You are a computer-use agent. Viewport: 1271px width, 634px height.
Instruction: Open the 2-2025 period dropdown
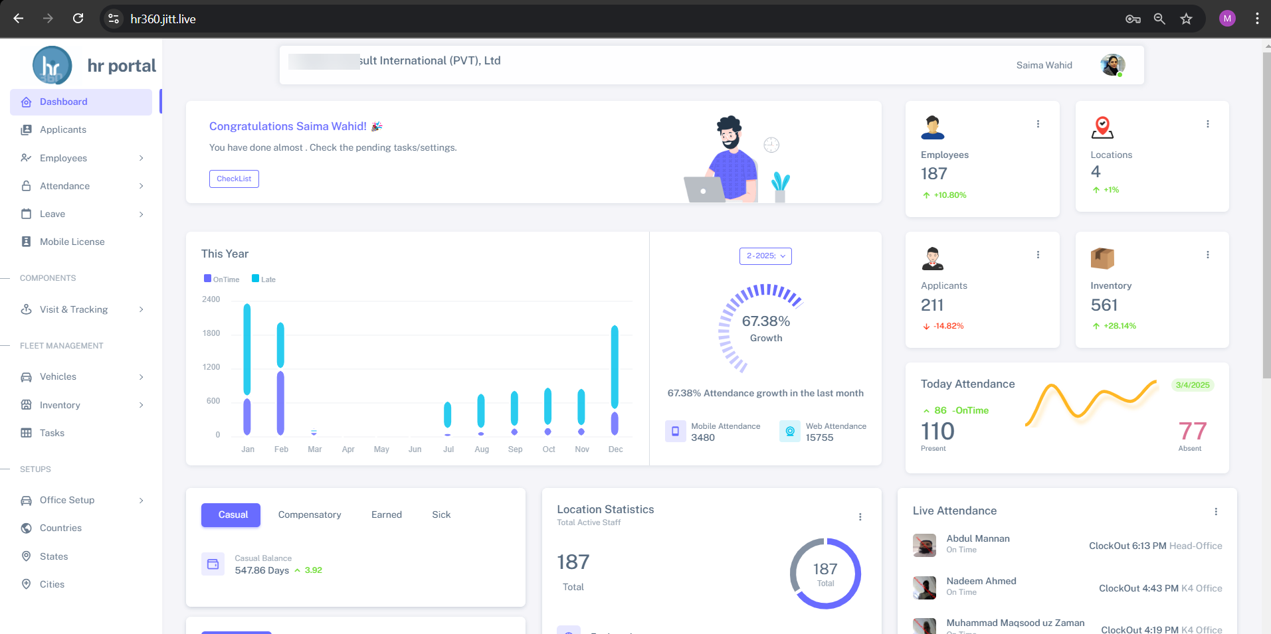765,256
